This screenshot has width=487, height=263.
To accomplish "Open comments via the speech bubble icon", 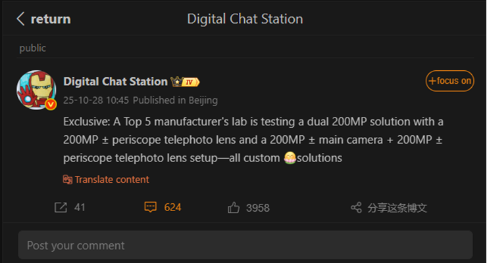I will [151, 207].
